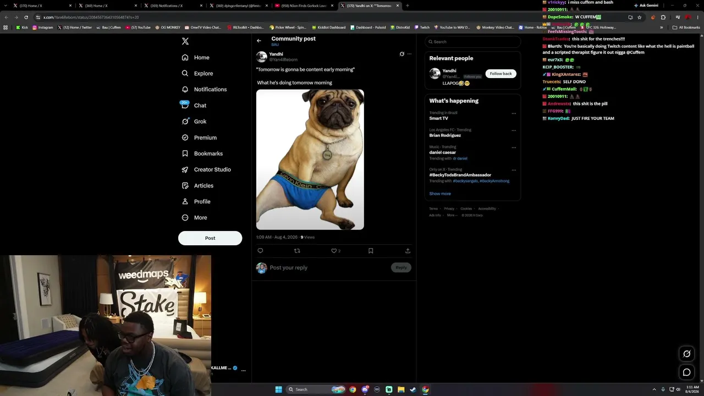Open options for the Brian Rodriguez trend
704x396 pixels.
click(514, 130)
